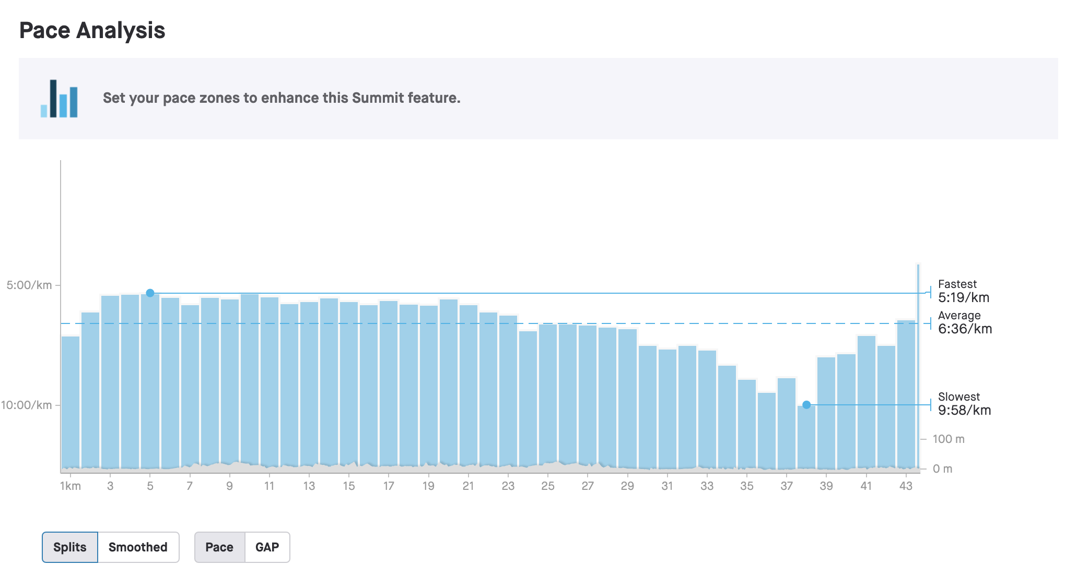Click the Pace Analysis heading
1077x577 pixels.
92,30
